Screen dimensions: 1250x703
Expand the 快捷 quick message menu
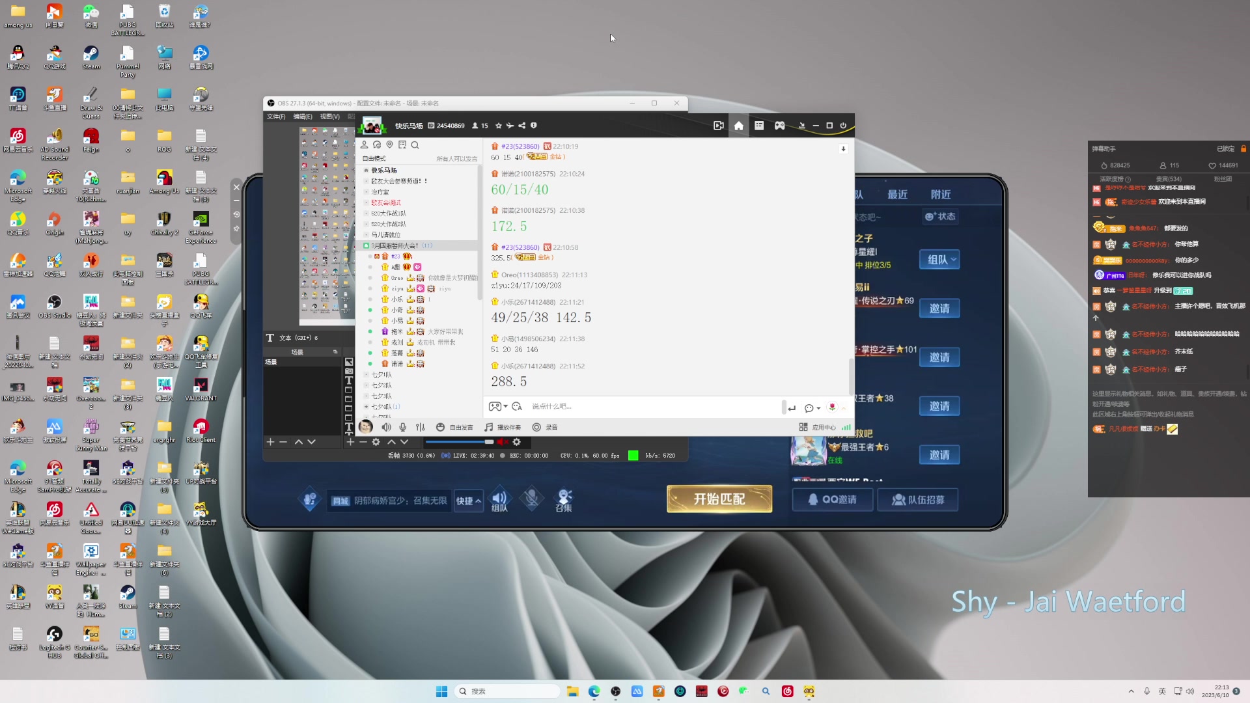(x=469, y=501)
